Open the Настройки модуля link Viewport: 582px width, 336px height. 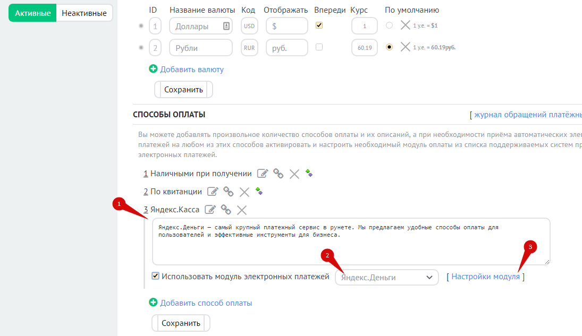coord(485,277)
